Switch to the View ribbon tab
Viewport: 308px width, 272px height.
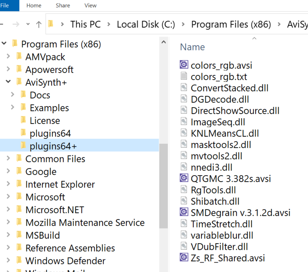tap(91, 5)
